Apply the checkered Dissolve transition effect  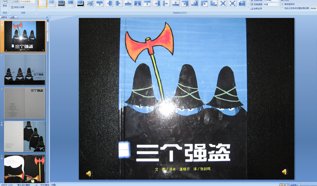(x=90, y=4)
